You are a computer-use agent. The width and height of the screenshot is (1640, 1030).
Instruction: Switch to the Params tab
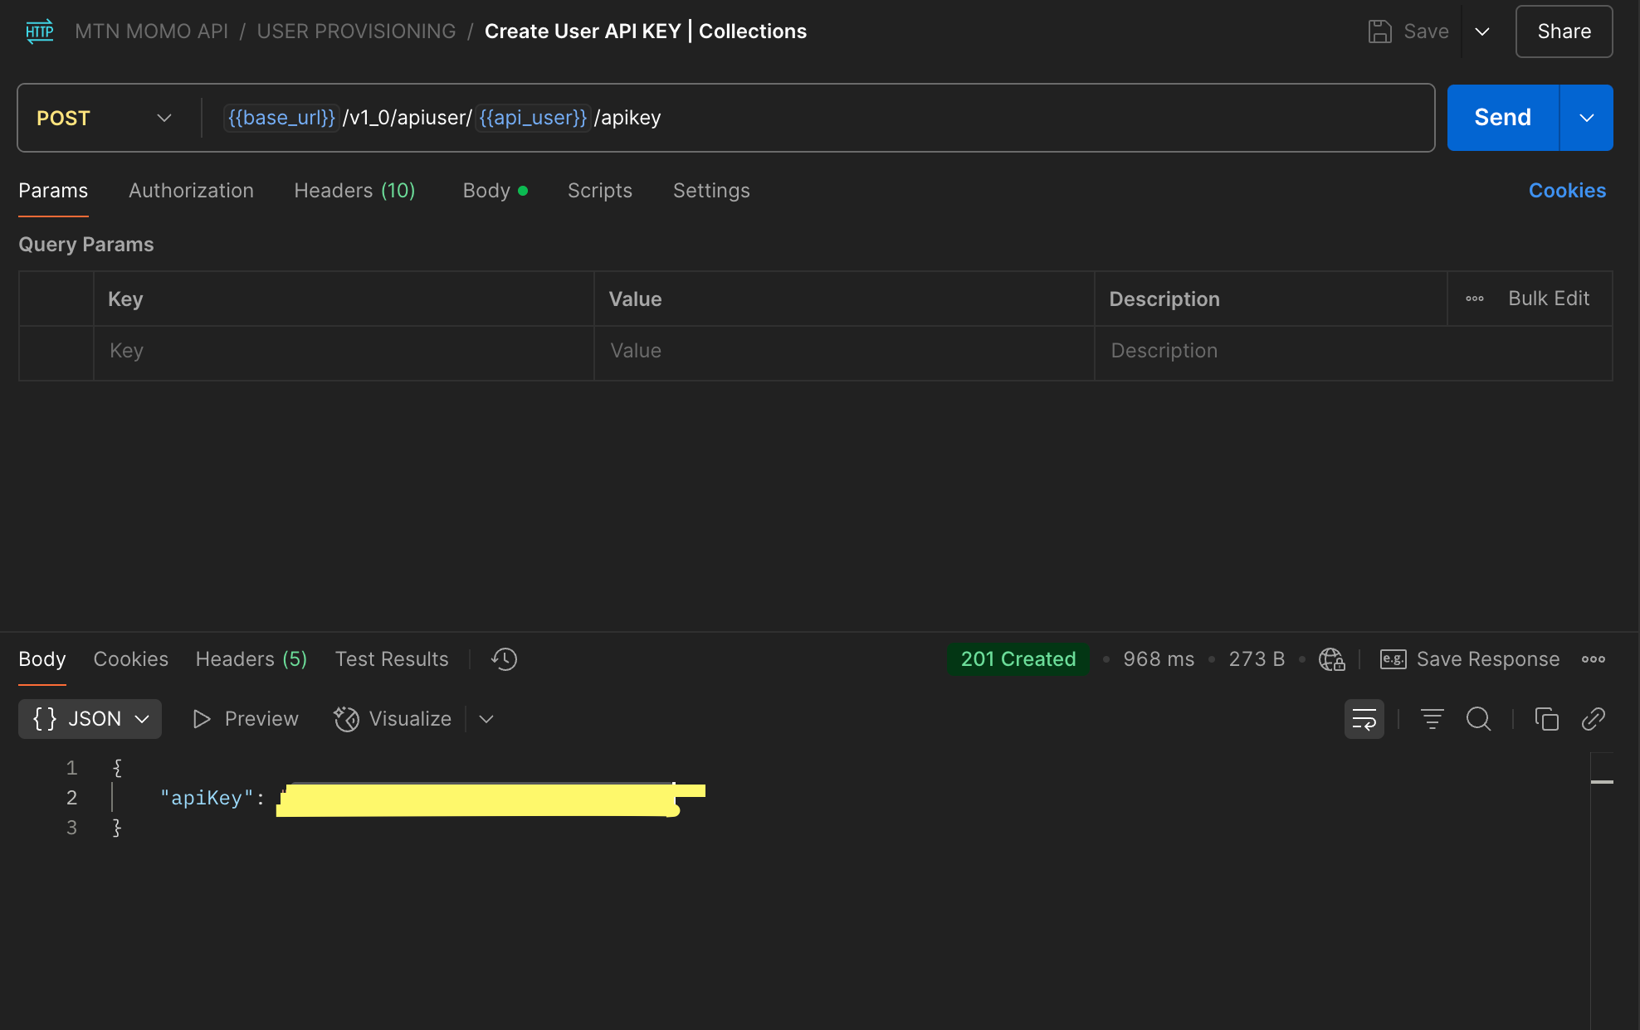(53, 191)
